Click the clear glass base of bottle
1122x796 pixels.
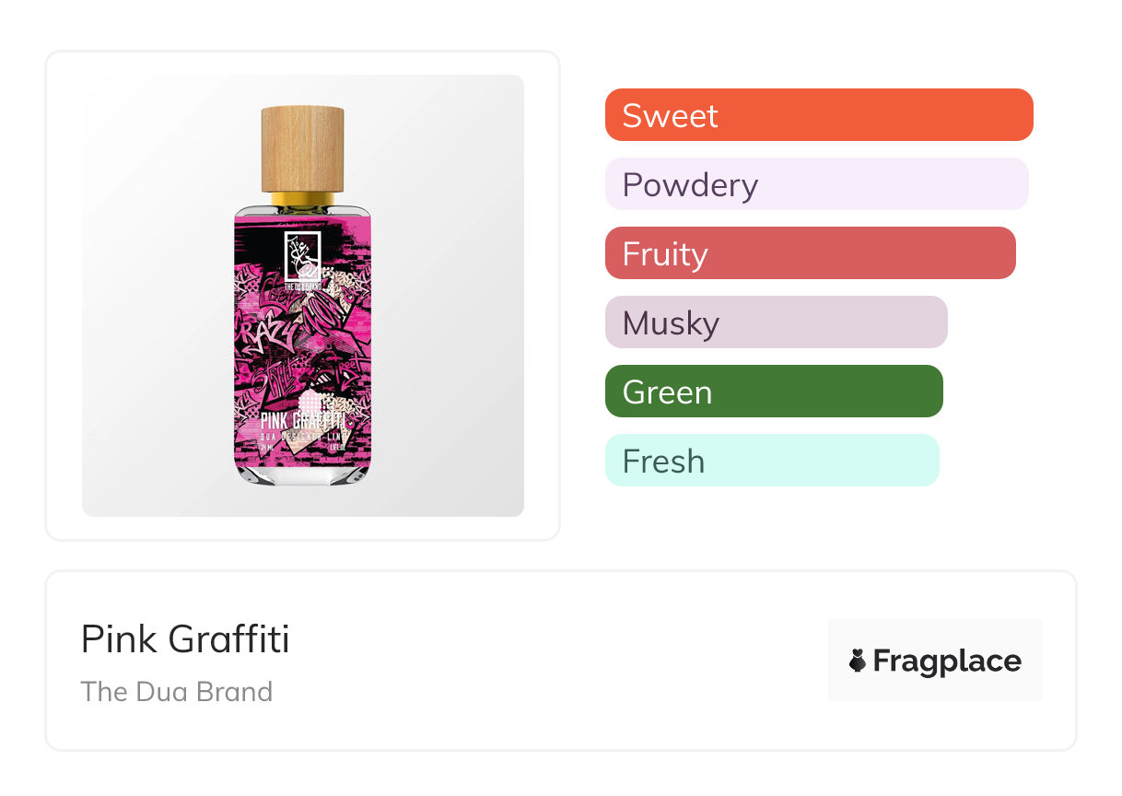[x=302, y=474]
